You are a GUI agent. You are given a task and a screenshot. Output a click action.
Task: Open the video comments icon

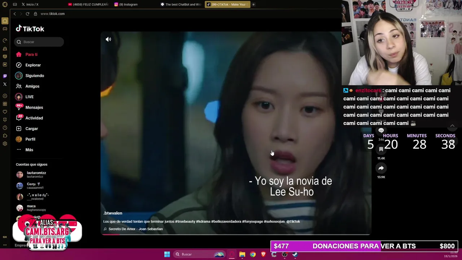(x=381, y=131)
